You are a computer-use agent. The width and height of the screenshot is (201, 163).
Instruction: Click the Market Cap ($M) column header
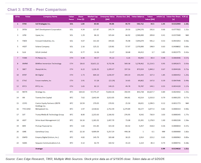pyautogui.click(x=93, y=18)
